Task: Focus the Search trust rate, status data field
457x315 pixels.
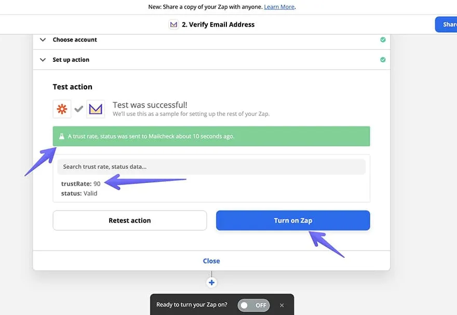Action: [211, 167]
